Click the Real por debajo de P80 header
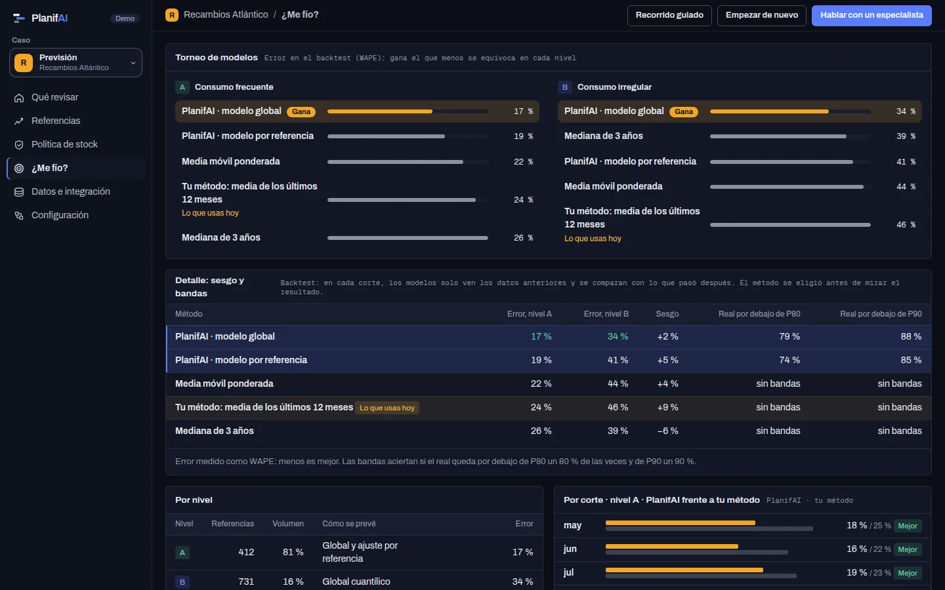The image size is (945, 590). click(759, 315)
